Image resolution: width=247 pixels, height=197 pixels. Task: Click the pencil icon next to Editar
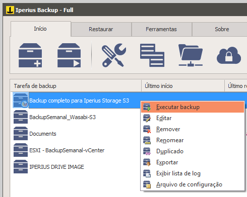[147, 118]
